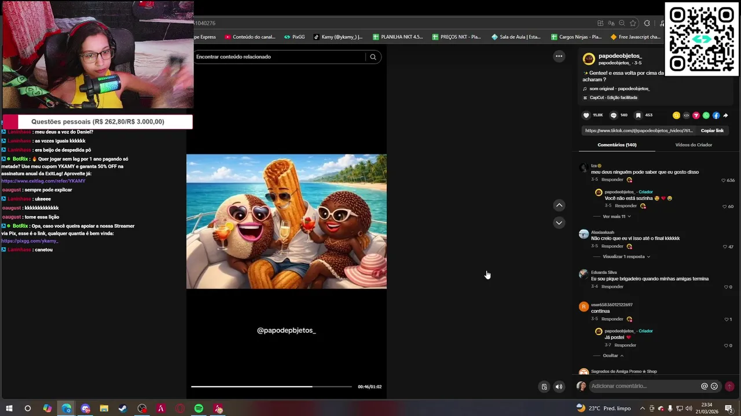
Task: Insert a mention with the @ icon
Action: tap(705, 386)
